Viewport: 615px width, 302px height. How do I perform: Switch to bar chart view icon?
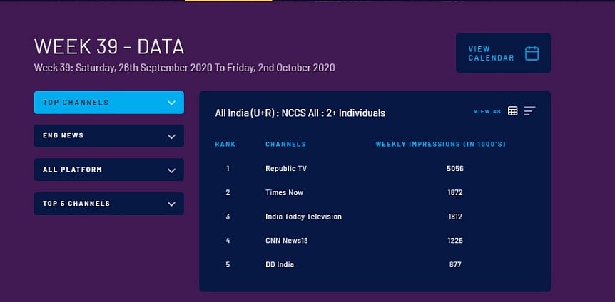[529, 111]
